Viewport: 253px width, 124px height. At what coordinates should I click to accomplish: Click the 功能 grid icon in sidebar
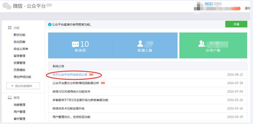click(x=10, y=28)
